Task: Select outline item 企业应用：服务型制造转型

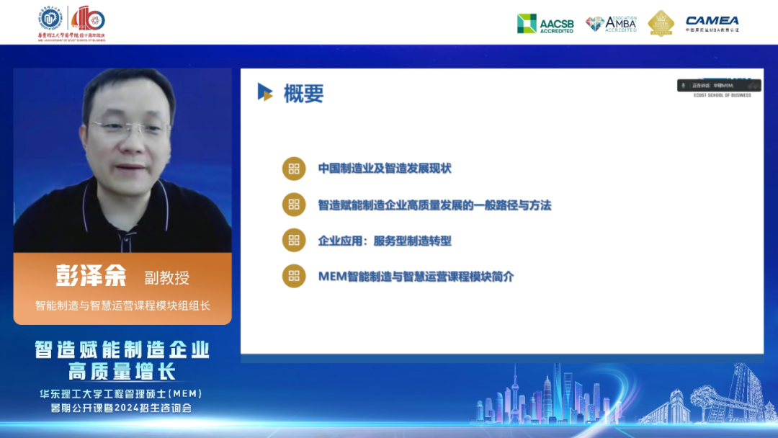Action: coord(385,241)
